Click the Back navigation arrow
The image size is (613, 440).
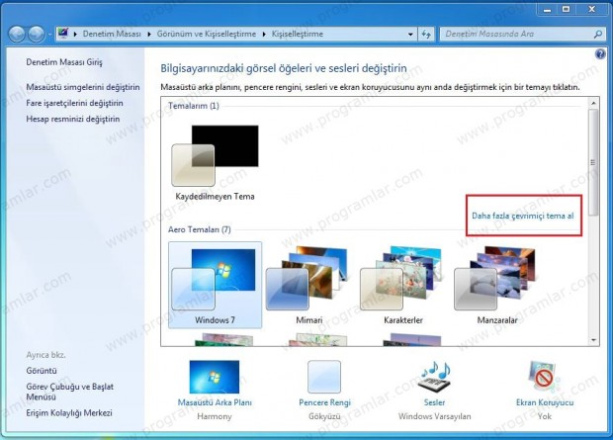pyautogui.click(x=17, y=34)
